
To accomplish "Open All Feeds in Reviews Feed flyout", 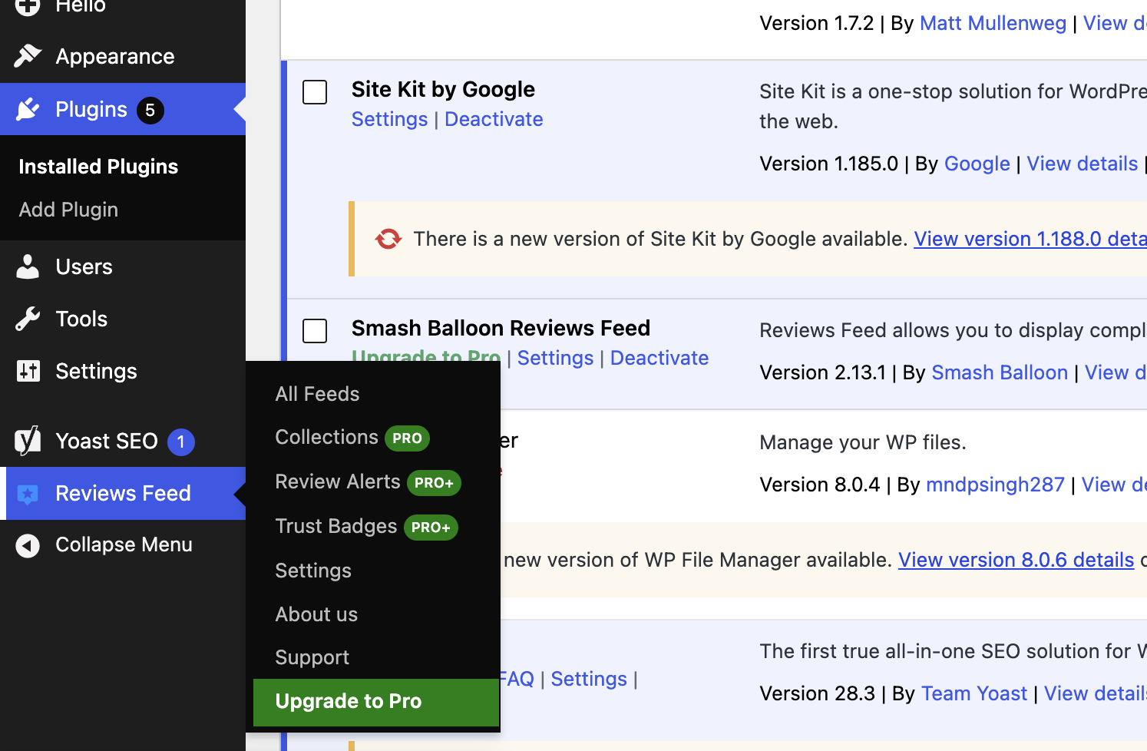I will pos(317,394).
